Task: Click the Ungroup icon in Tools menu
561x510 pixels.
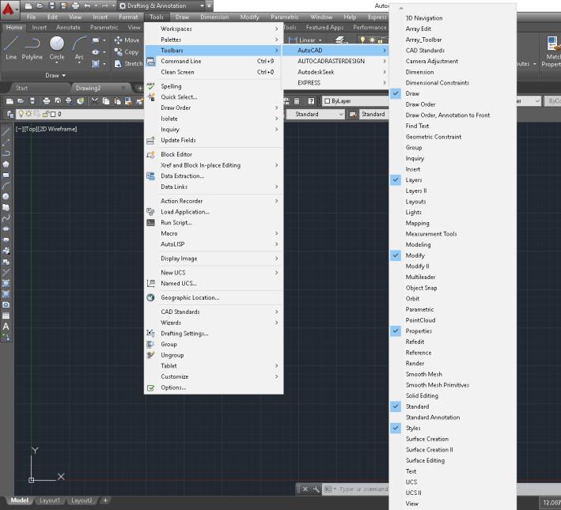Action: 150,355
